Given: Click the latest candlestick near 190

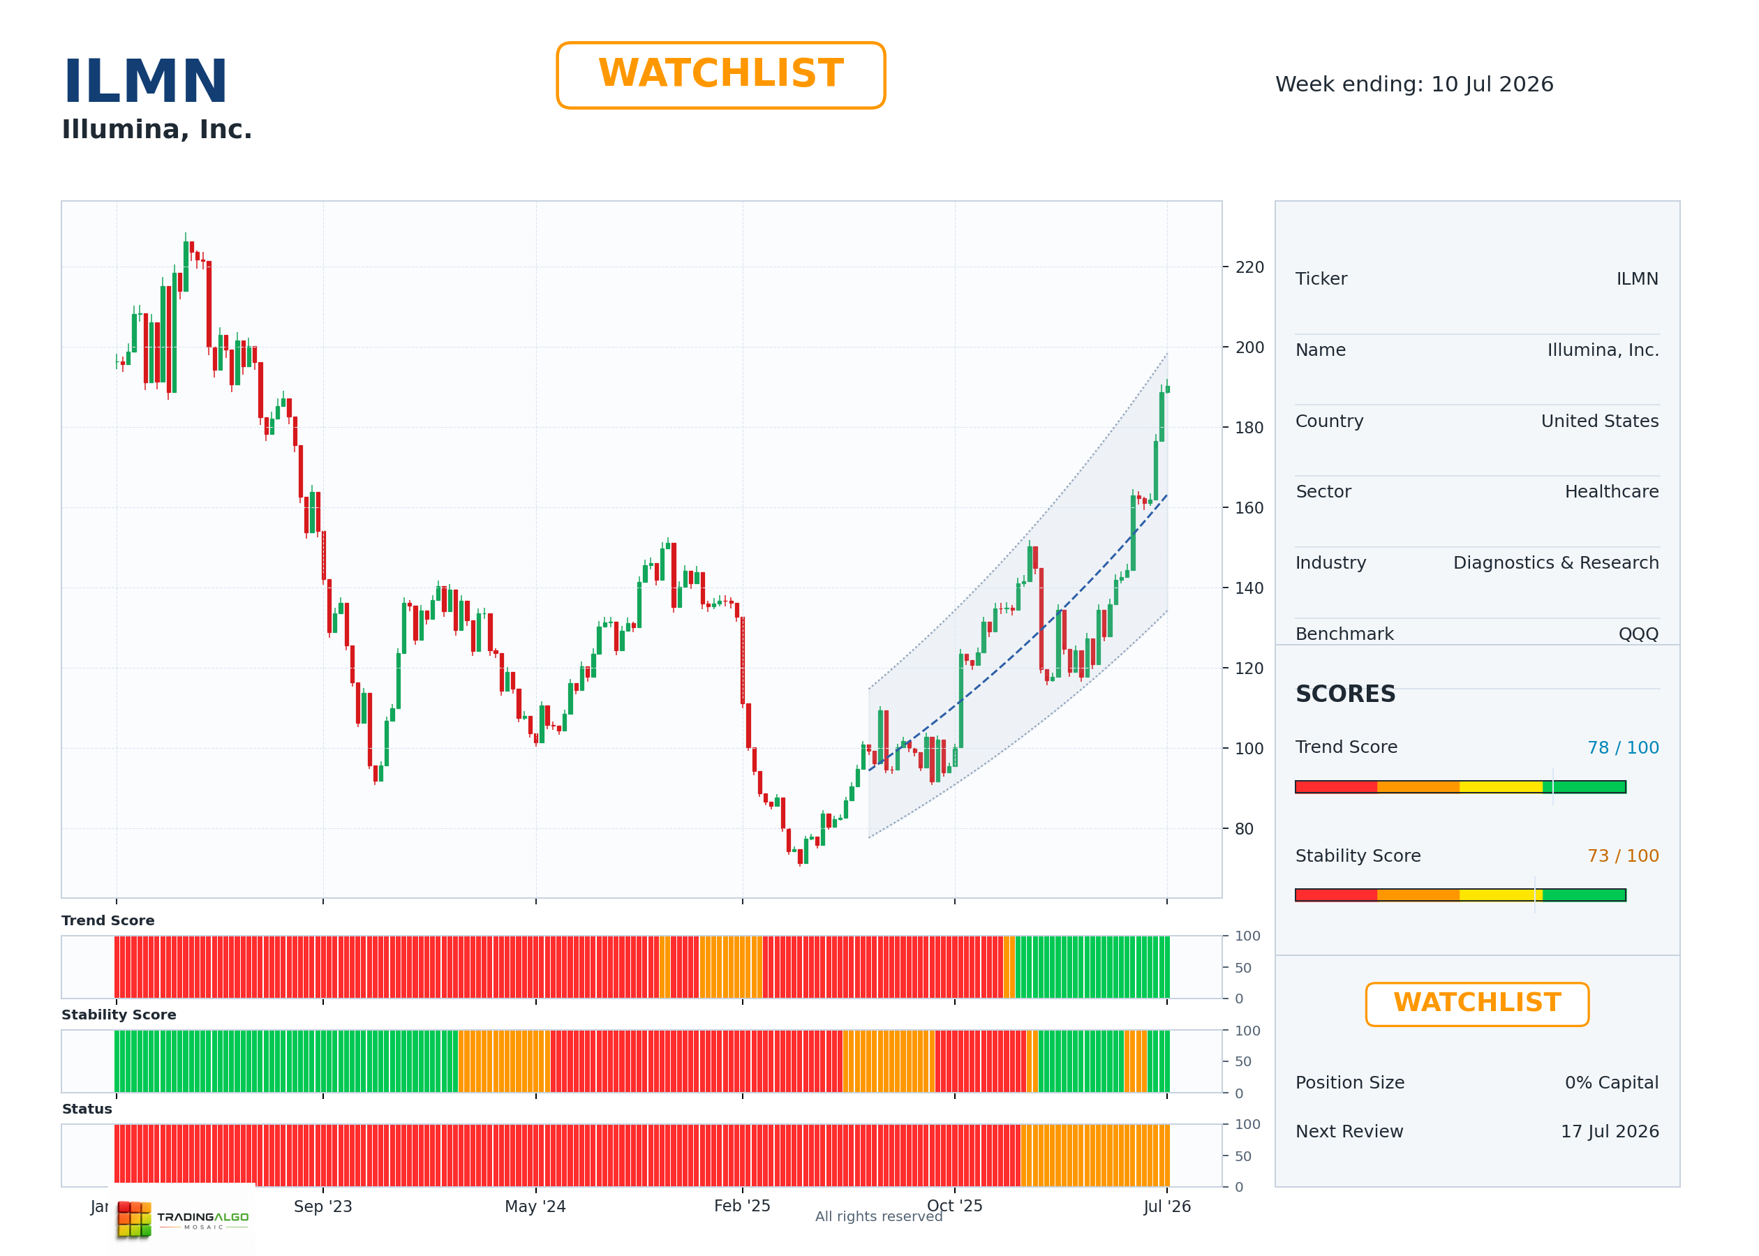Looking at the screenshot, I should [1167, 389].
